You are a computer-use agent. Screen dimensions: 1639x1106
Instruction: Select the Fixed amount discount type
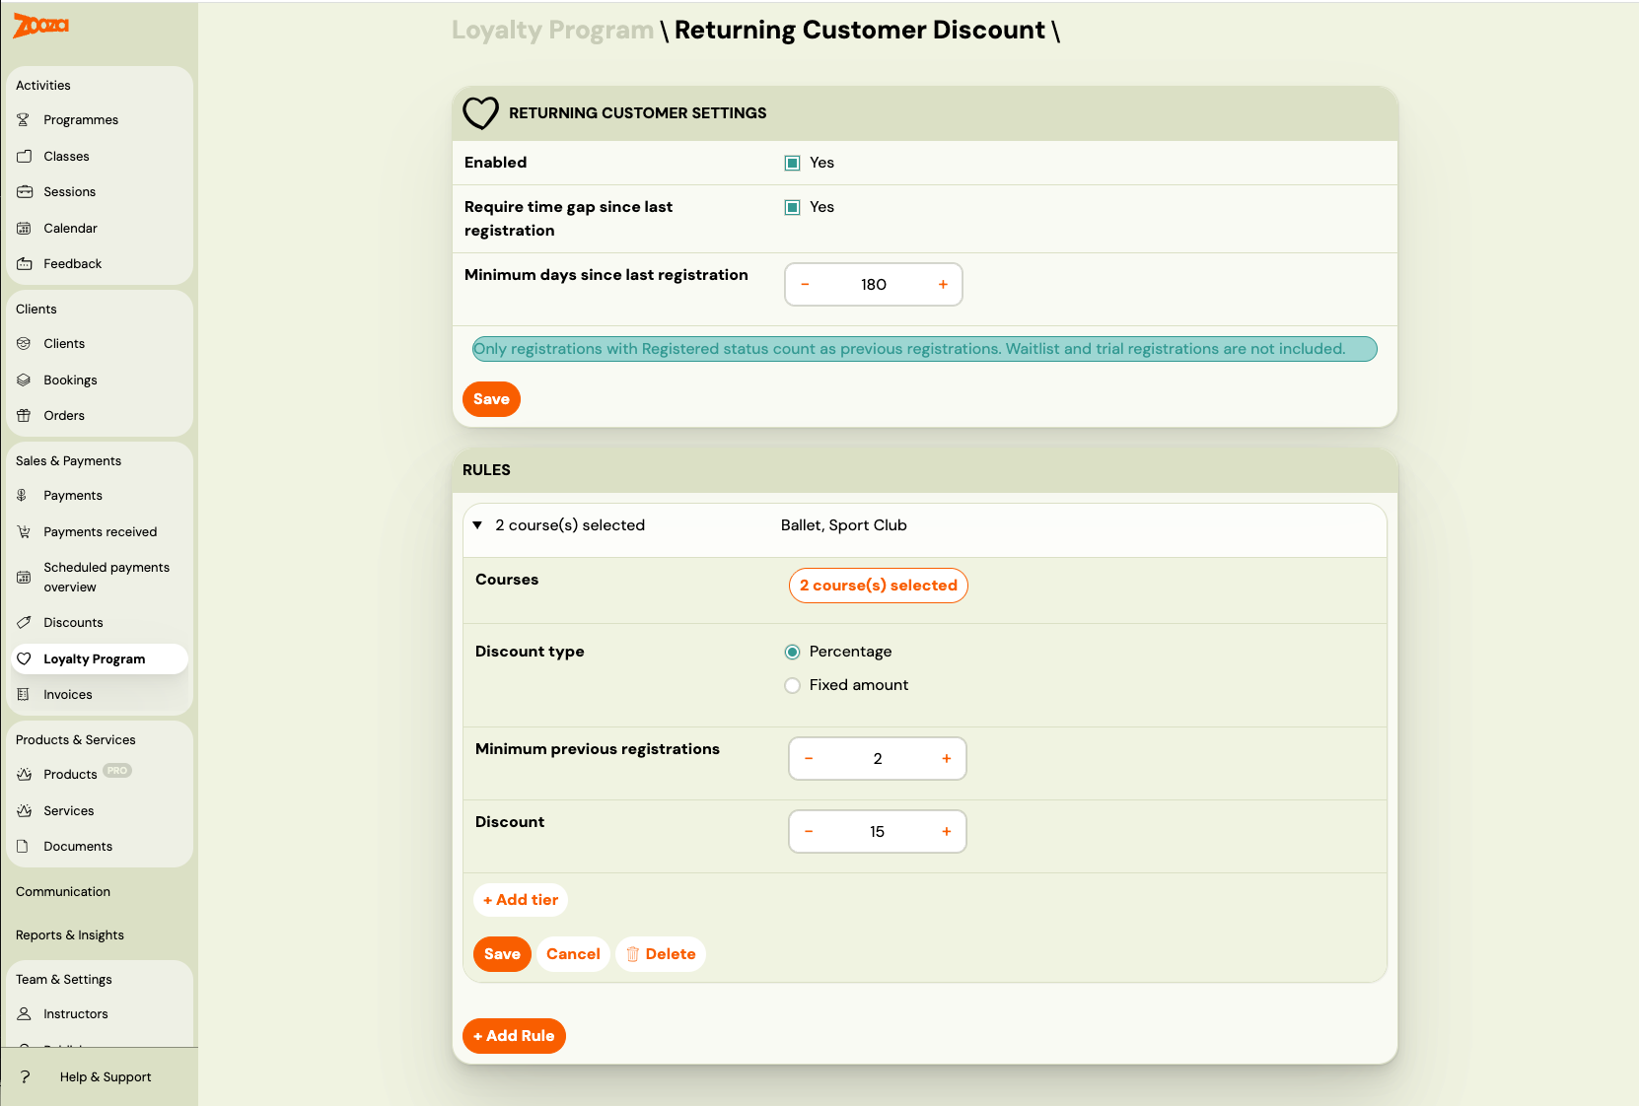tap(792, 685)
